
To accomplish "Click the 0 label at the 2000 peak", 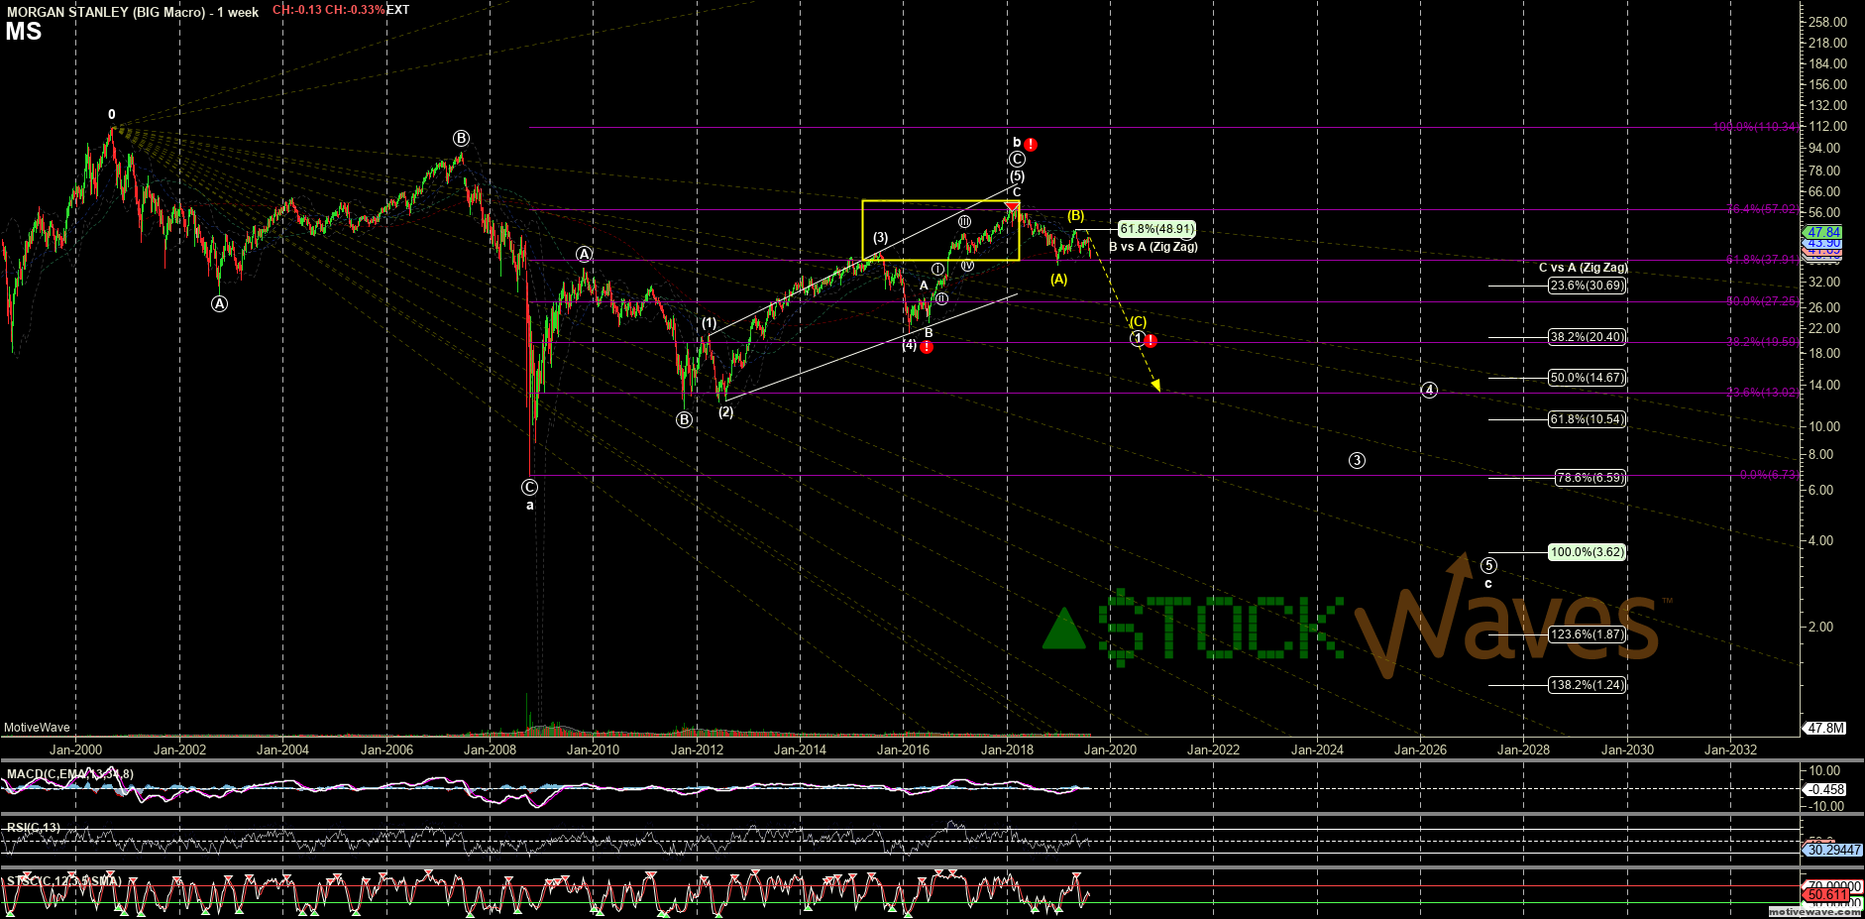I will click(x=112, y=114).
